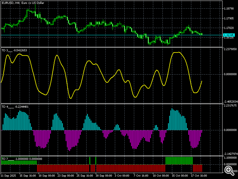Select the 11 Sep 2025 date label
This screenshot has width=238, height=179.
[8, 176]
